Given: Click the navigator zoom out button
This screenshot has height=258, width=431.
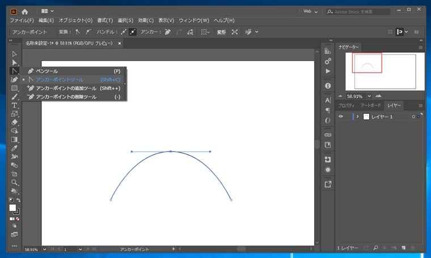Looking at the screenshot, I should tap(340, 96).
